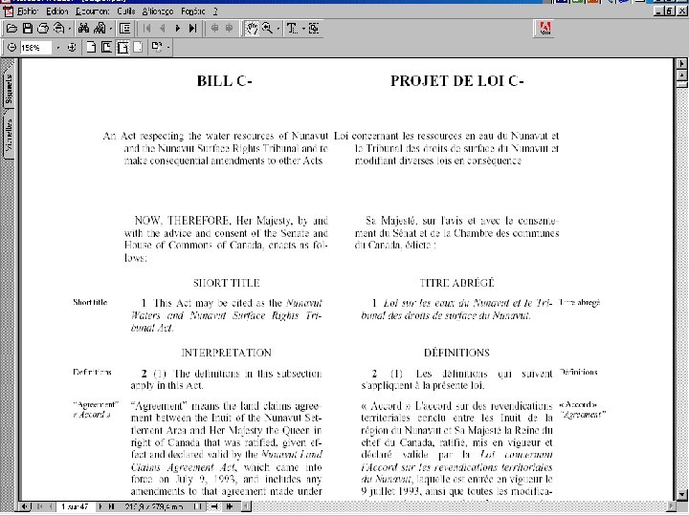The height and width of the screenshot is (516, 689).
Task: Set view to Actual Size page icon
Action: [x=91, y=47]
